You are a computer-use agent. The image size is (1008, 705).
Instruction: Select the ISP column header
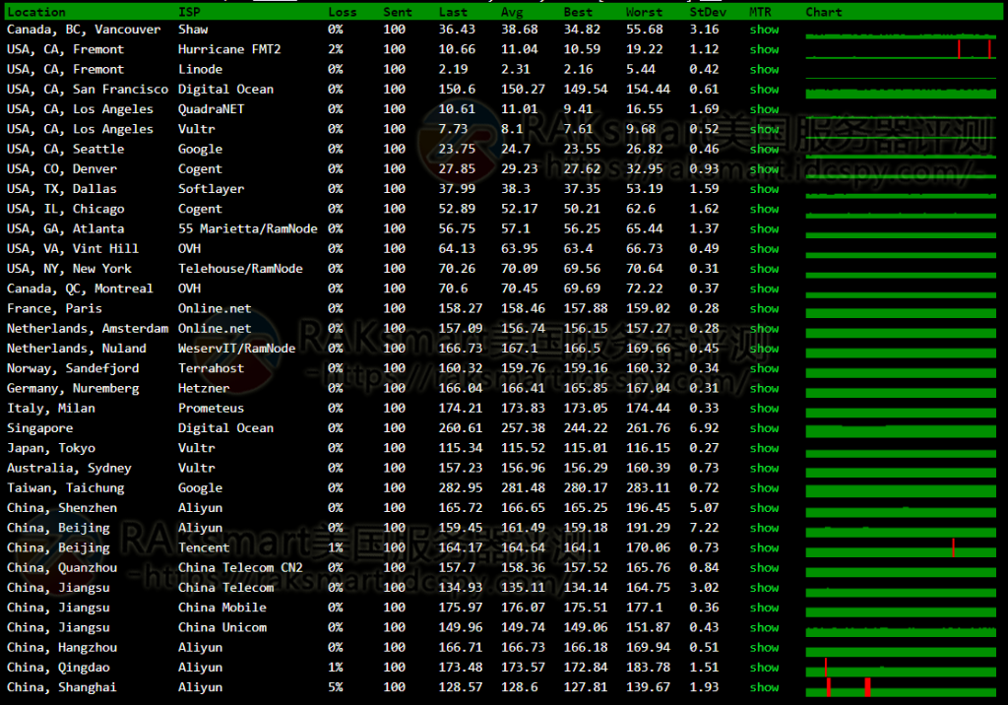(189, 12)
